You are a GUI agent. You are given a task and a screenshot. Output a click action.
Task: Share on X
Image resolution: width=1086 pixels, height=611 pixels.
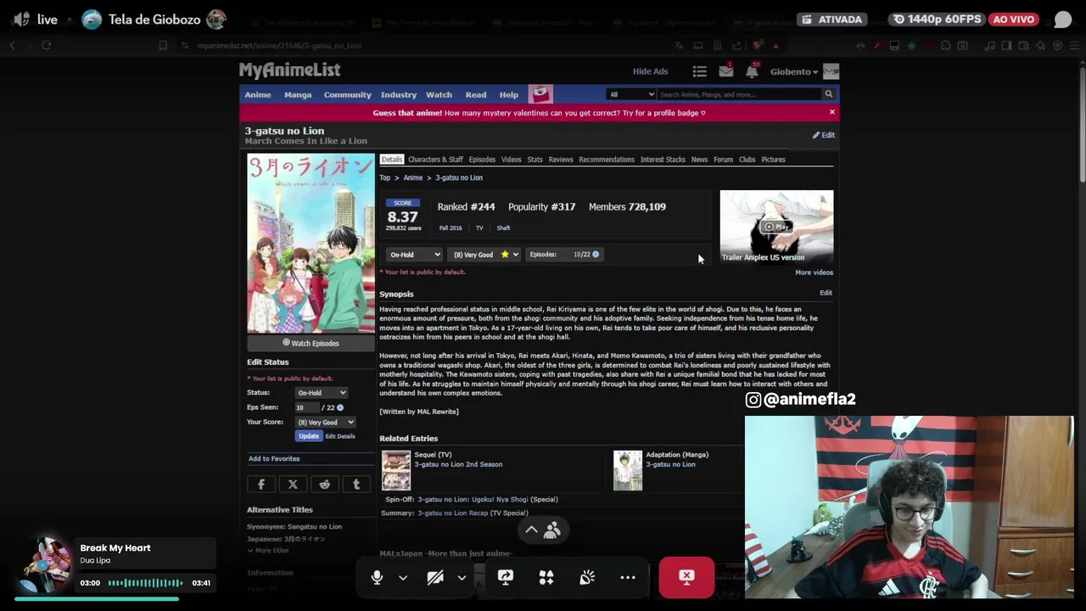[x=293, y=485]
